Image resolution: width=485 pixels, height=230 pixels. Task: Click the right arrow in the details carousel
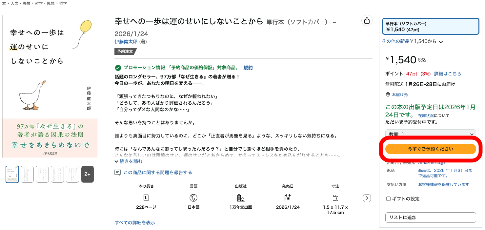[x=366, y=198]
